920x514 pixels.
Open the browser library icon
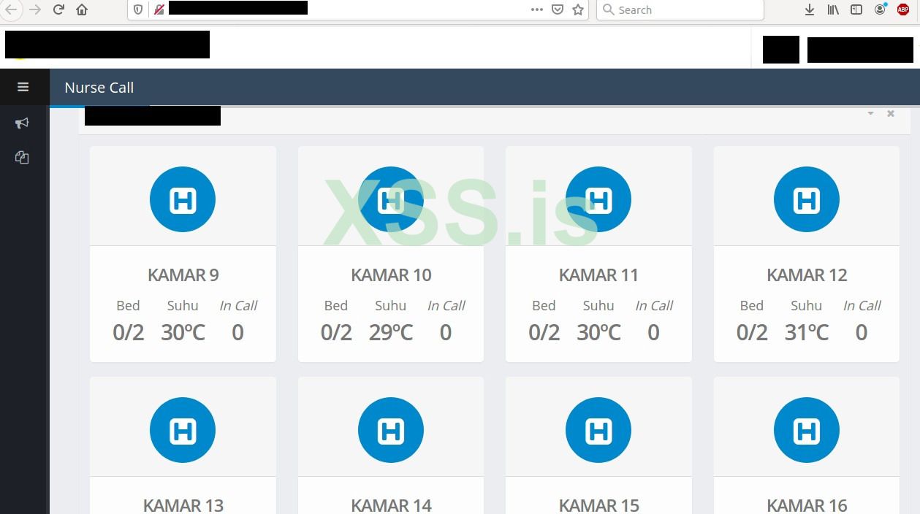[833, 9]
